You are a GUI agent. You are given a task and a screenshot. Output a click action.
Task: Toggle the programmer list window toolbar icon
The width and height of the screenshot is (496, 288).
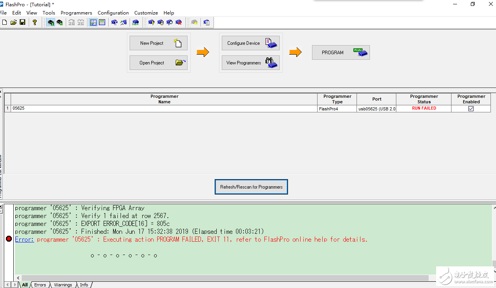tap(93, 22)
